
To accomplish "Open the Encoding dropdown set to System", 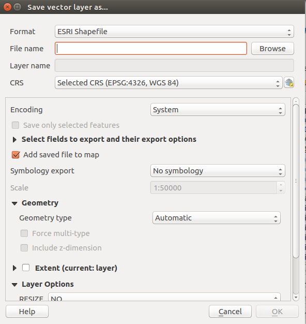I will tap(218, 110).
